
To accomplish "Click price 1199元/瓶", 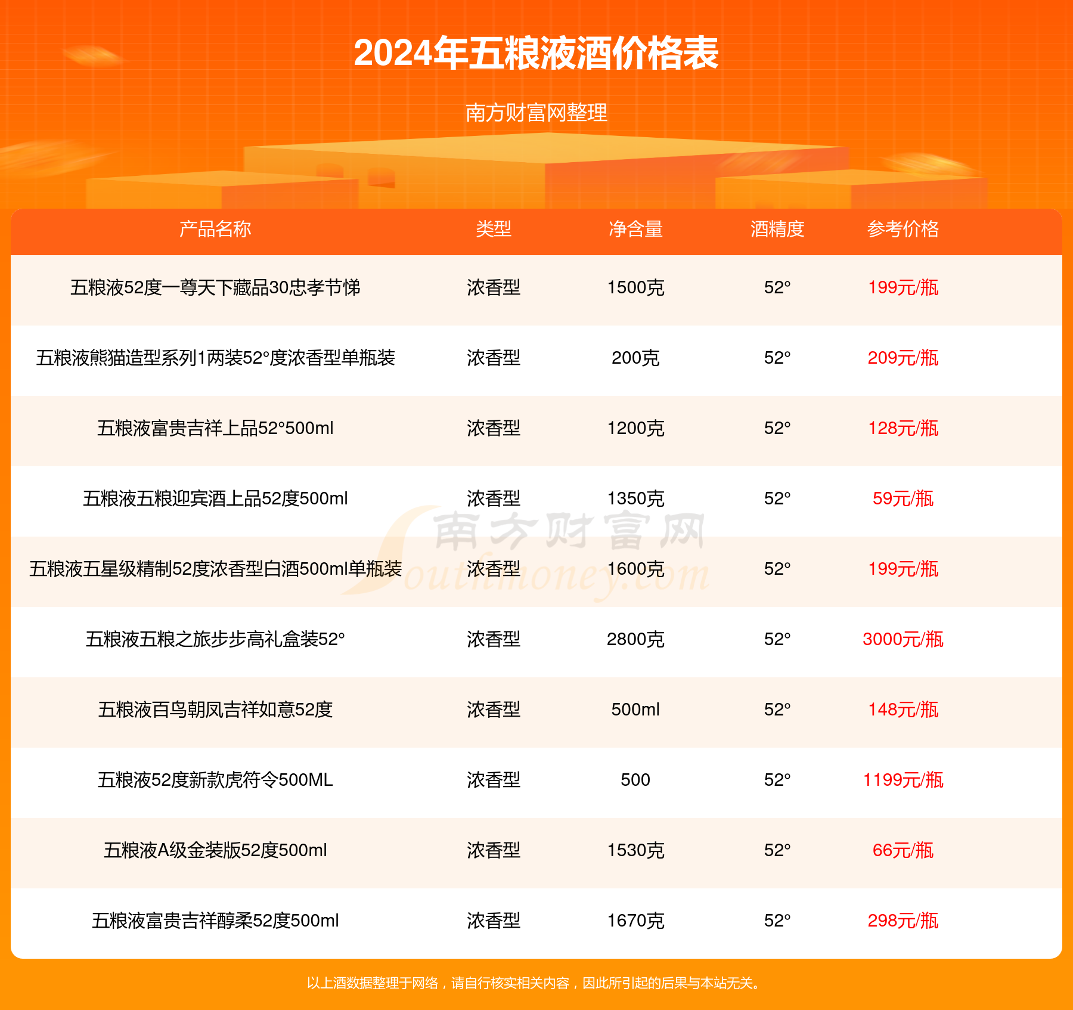I will coord(903,780).
